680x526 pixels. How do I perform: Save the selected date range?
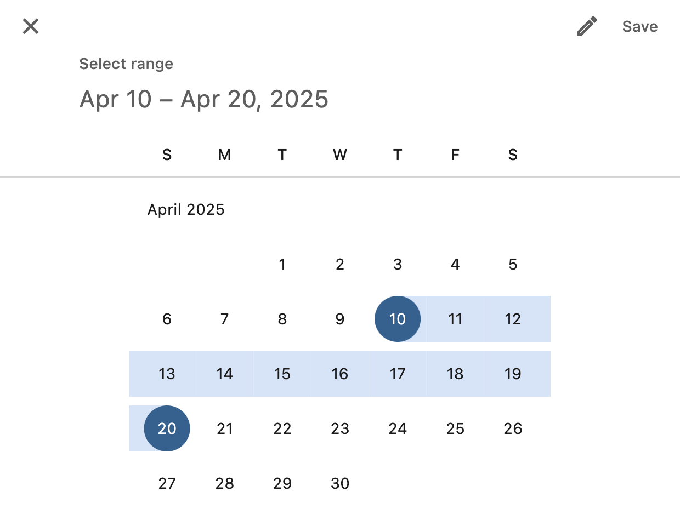(x=640, y=26)
